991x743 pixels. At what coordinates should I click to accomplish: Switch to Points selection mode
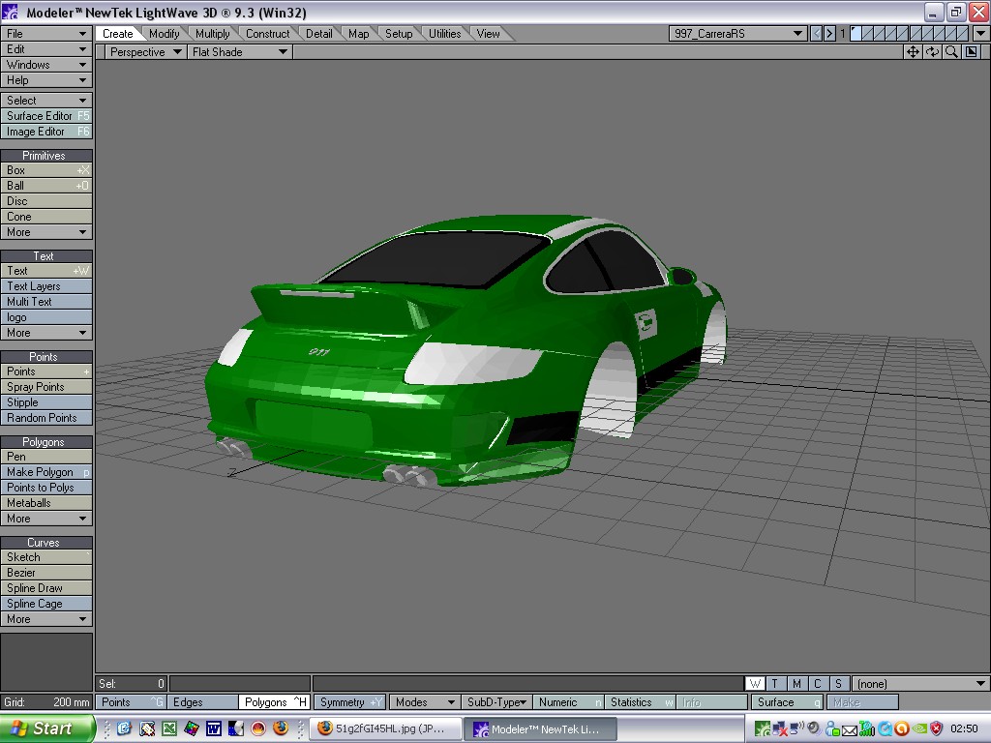[131, 702]
